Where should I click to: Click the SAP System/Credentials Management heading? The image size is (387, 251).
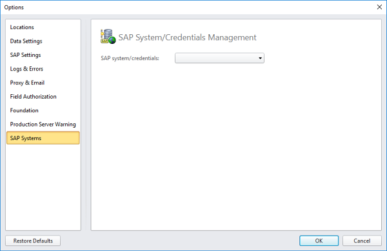pos(187,37)
